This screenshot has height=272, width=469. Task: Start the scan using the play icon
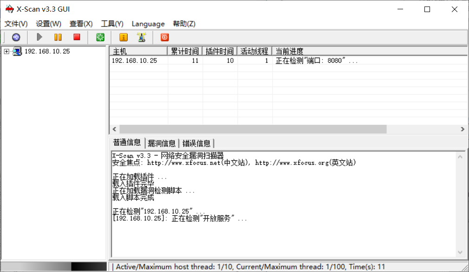[39, 37]
